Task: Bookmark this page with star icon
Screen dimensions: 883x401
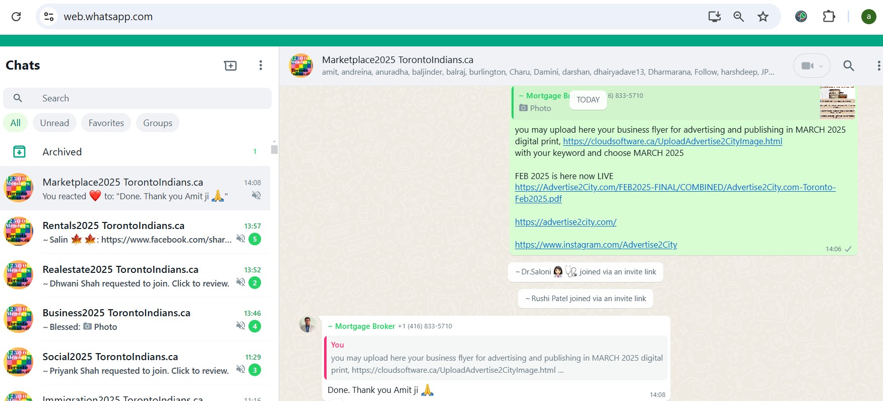Action: [x=763, y=17]
